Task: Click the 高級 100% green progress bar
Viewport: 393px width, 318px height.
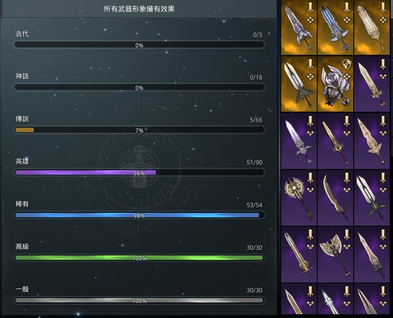Action: tap(139, 257)
